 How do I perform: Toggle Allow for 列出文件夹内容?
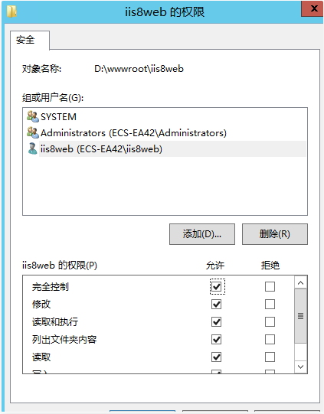point(217,340)
